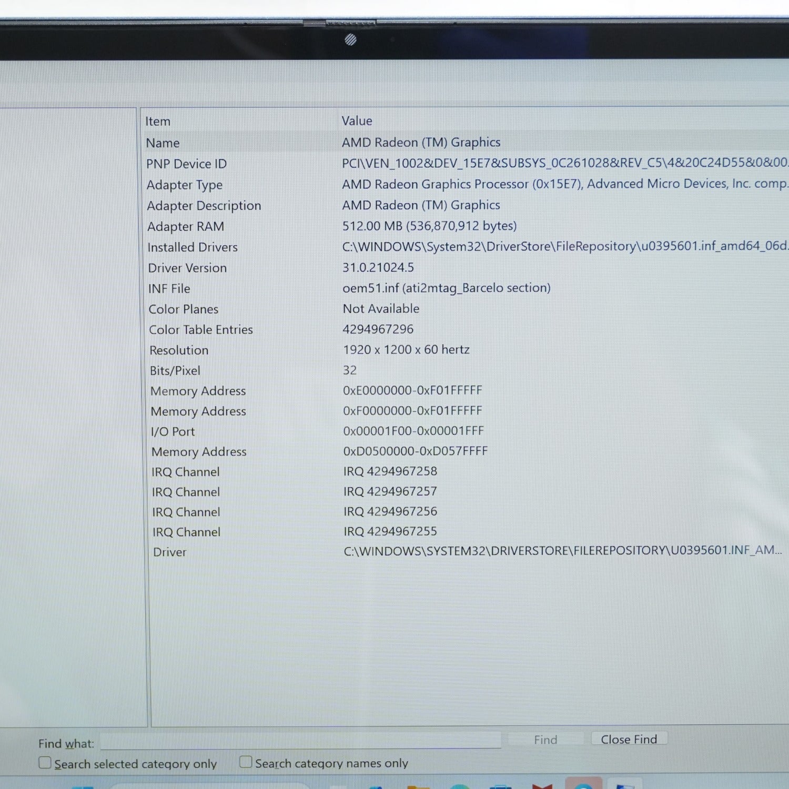Select the Color Table Entries row label

[201, 330]
